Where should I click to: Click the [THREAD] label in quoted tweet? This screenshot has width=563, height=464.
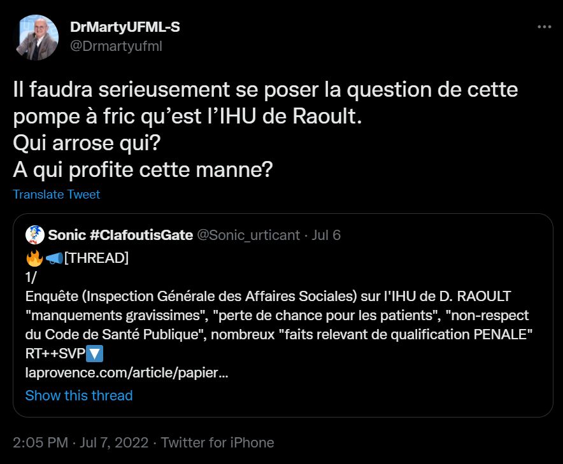(96, 258)
